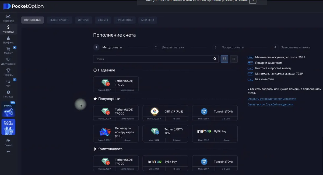Image resolution: width=323 pixels, height=175 pixels.
Task: Open the История tab
Action: pos(83,20)
